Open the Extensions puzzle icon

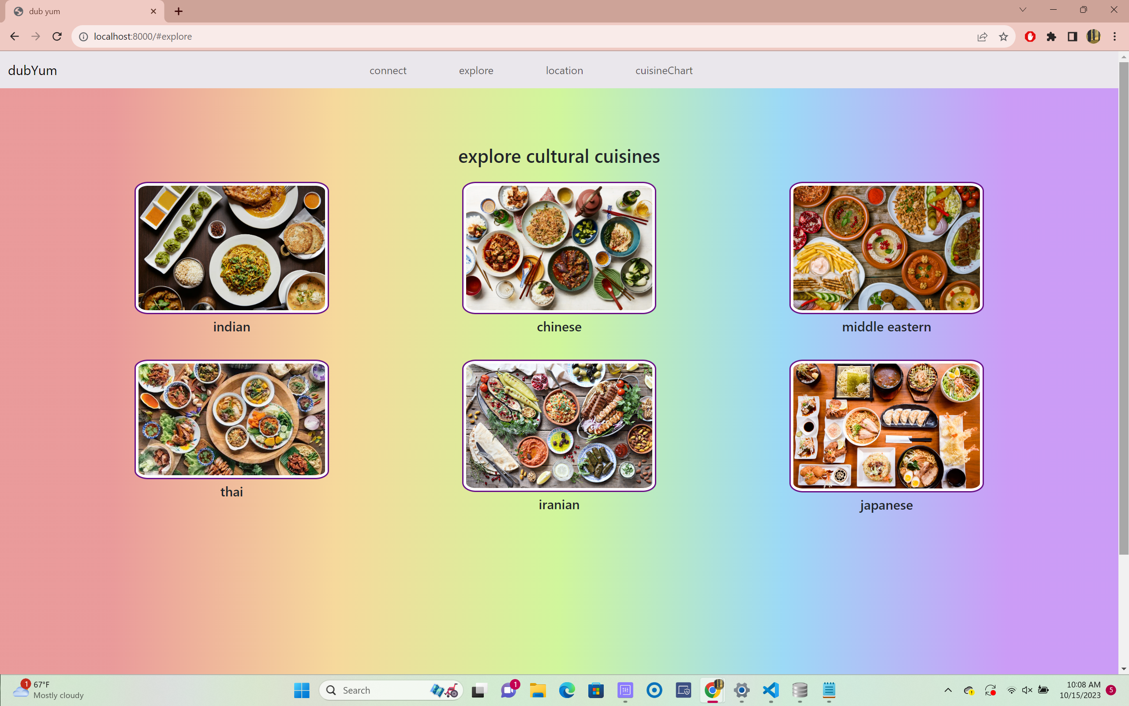pos(1051,37)
